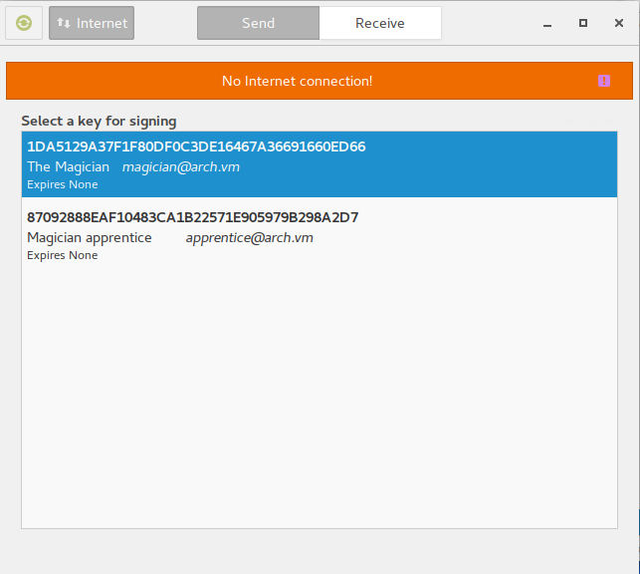Close the application window
This screenshot has width=640, height=574.
click(619, 23)
